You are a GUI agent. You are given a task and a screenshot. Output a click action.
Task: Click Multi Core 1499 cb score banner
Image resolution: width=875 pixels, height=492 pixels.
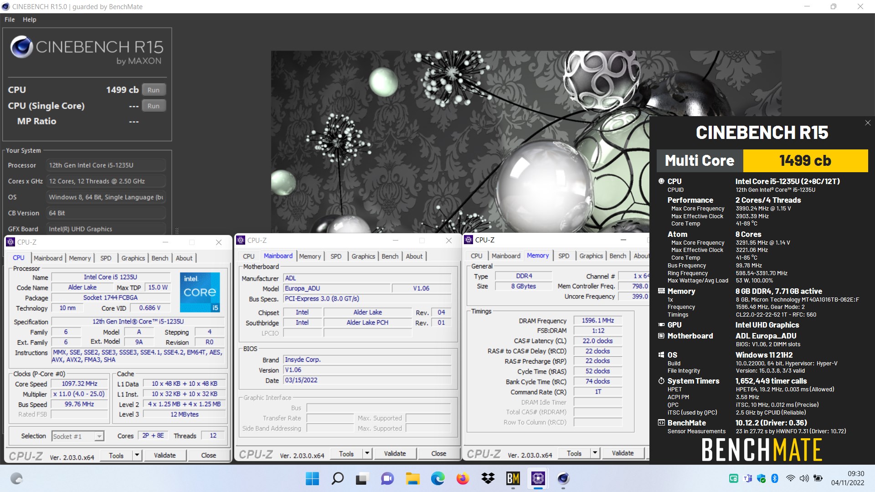[762, 161]
